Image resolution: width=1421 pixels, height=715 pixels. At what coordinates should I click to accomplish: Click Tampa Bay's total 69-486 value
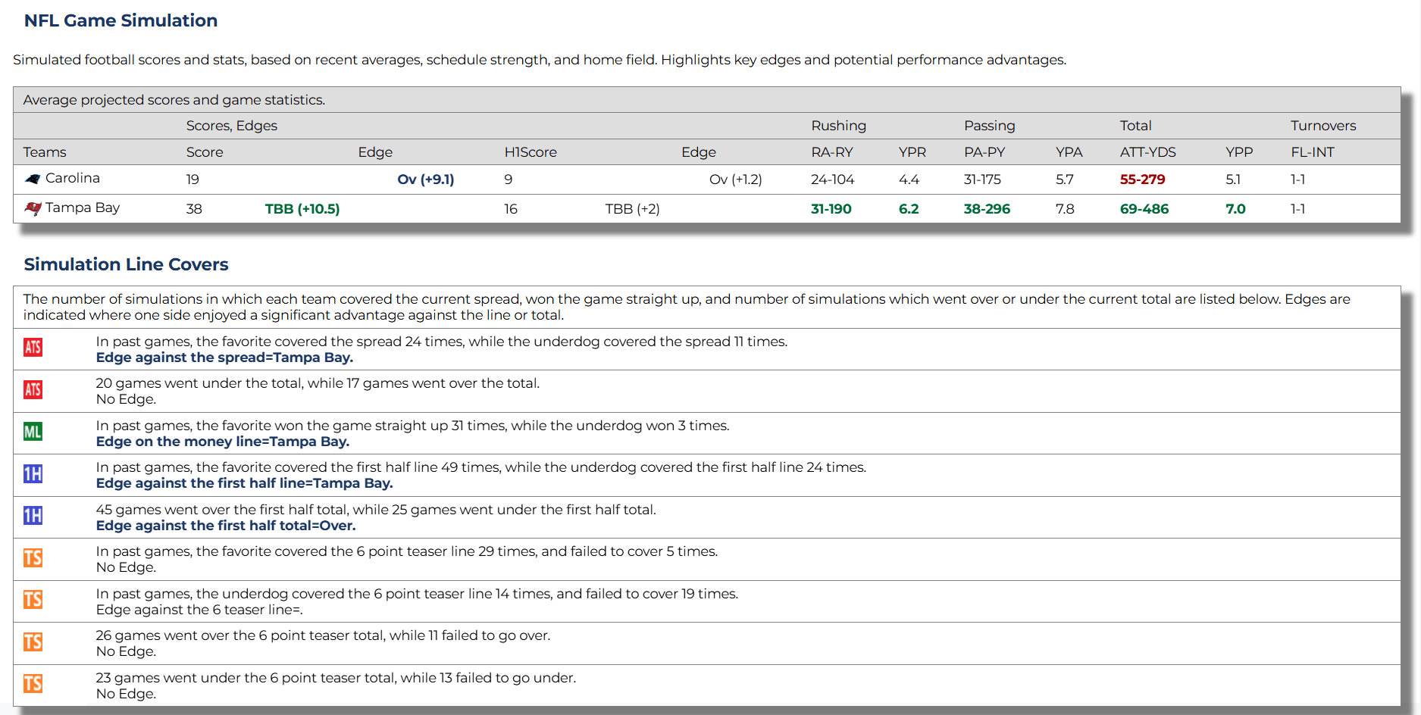[x=1144, y=209]
